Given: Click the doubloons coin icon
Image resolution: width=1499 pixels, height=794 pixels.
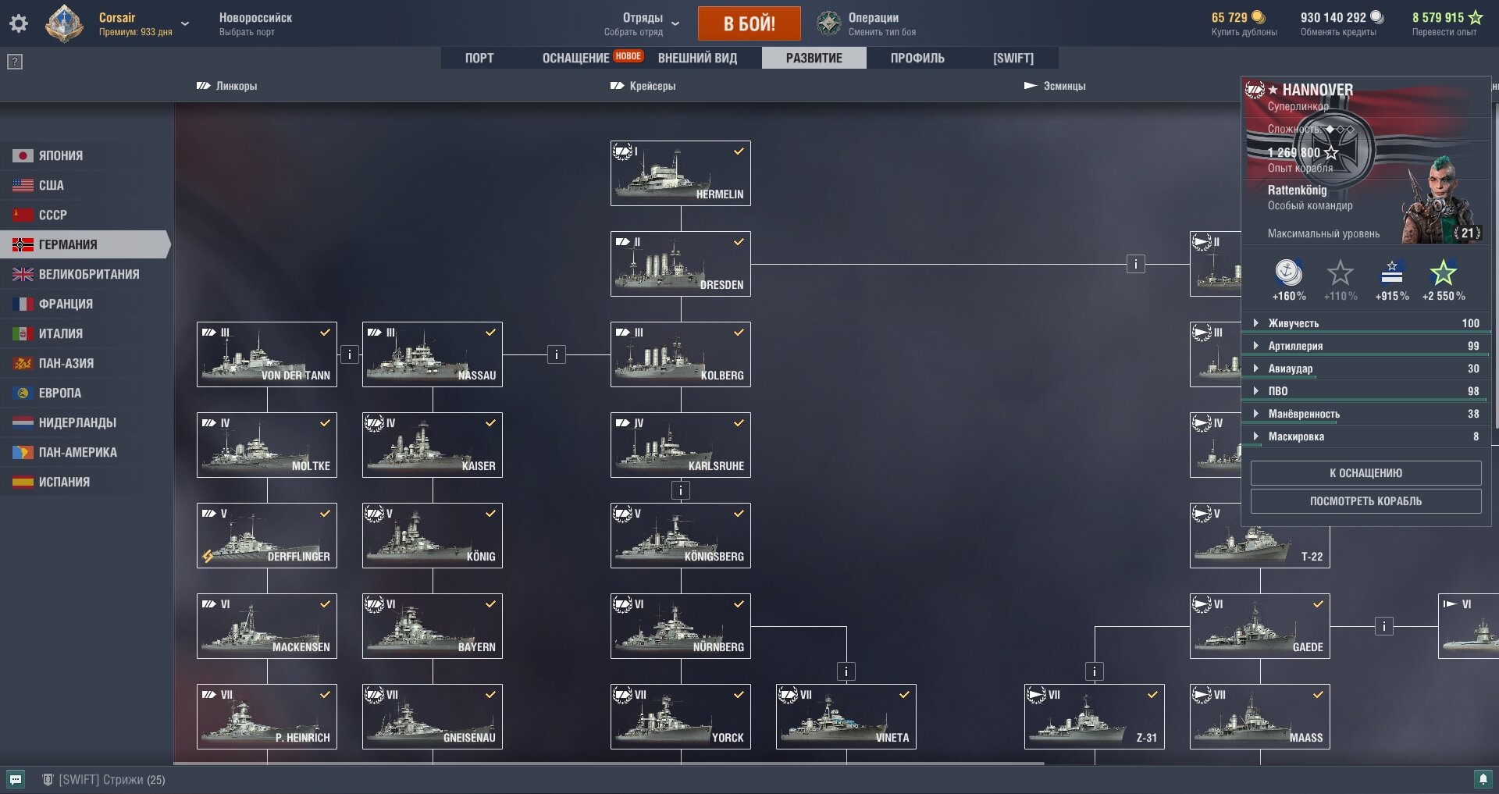Looking at the screenshot, I should 1258,17.
